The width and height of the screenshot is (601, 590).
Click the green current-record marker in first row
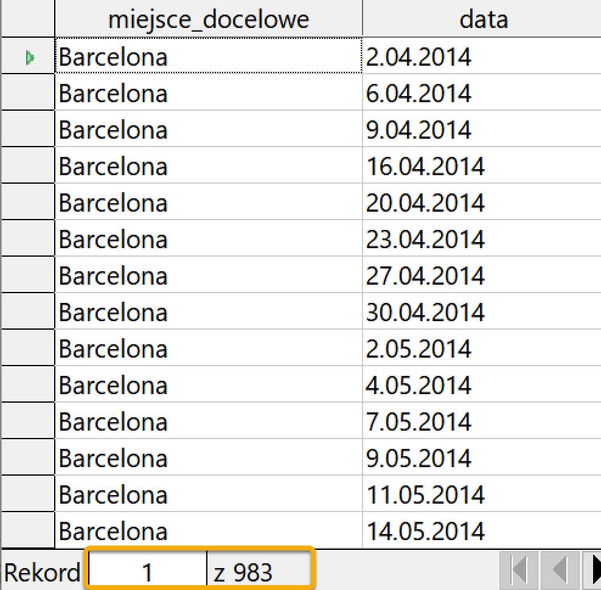coord(29,58)
